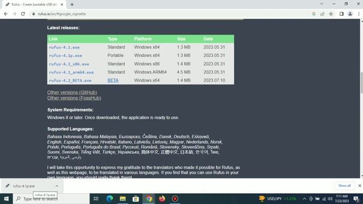Open the BETA type link
Screen dimensions: 363x204
113,80
